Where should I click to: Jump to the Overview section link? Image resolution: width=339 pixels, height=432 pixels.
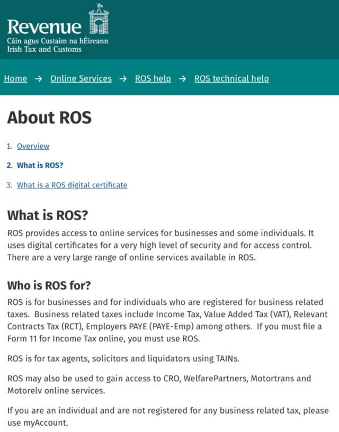(33, 146)
